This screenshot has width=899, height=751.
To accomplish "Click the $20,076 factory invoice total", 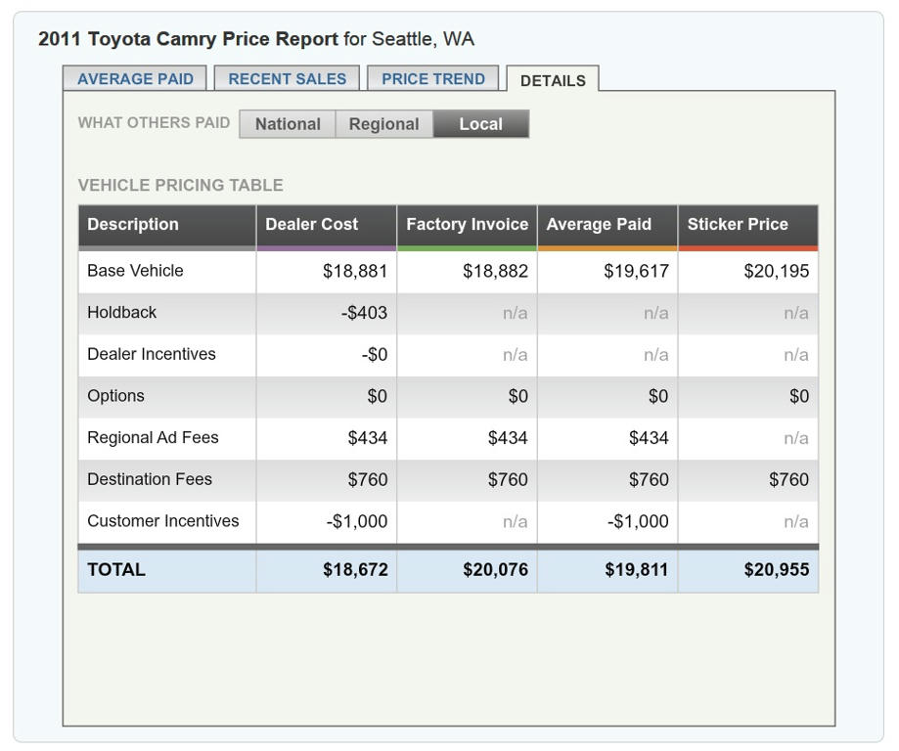I will coord(495,570).
